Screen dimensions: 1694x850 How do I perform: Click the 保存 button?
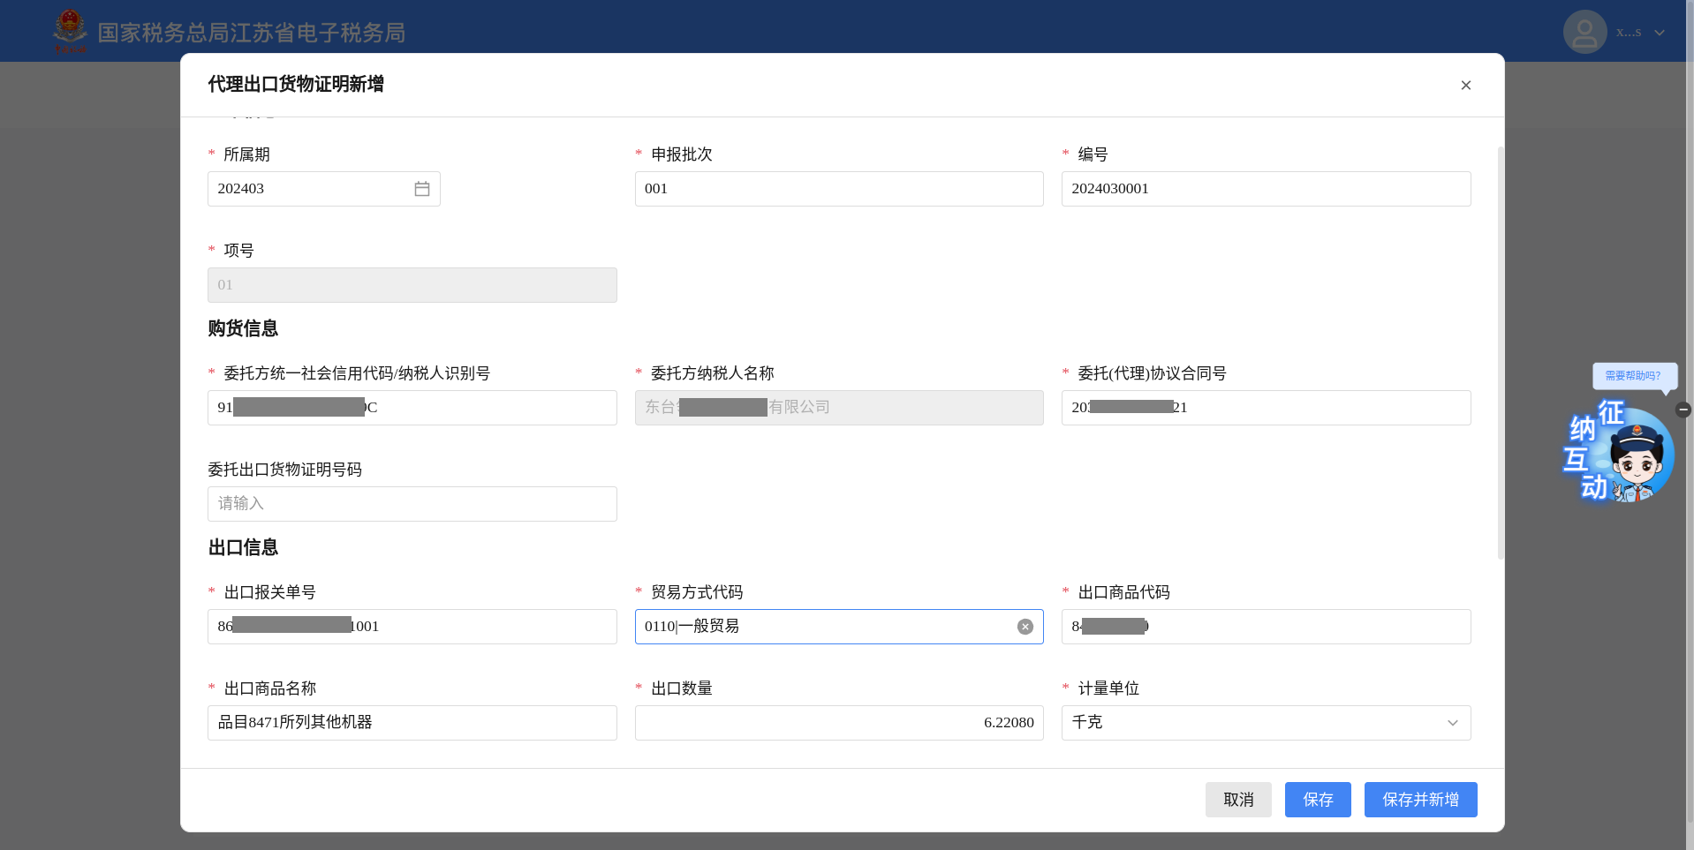1317,800
